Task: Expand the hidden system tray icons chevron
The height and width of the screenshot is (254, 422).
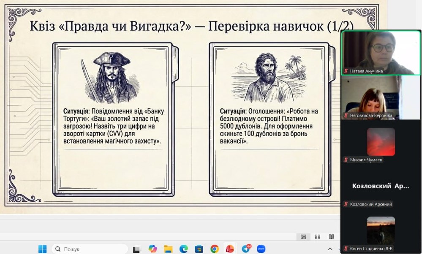Action: pos(330,249)
